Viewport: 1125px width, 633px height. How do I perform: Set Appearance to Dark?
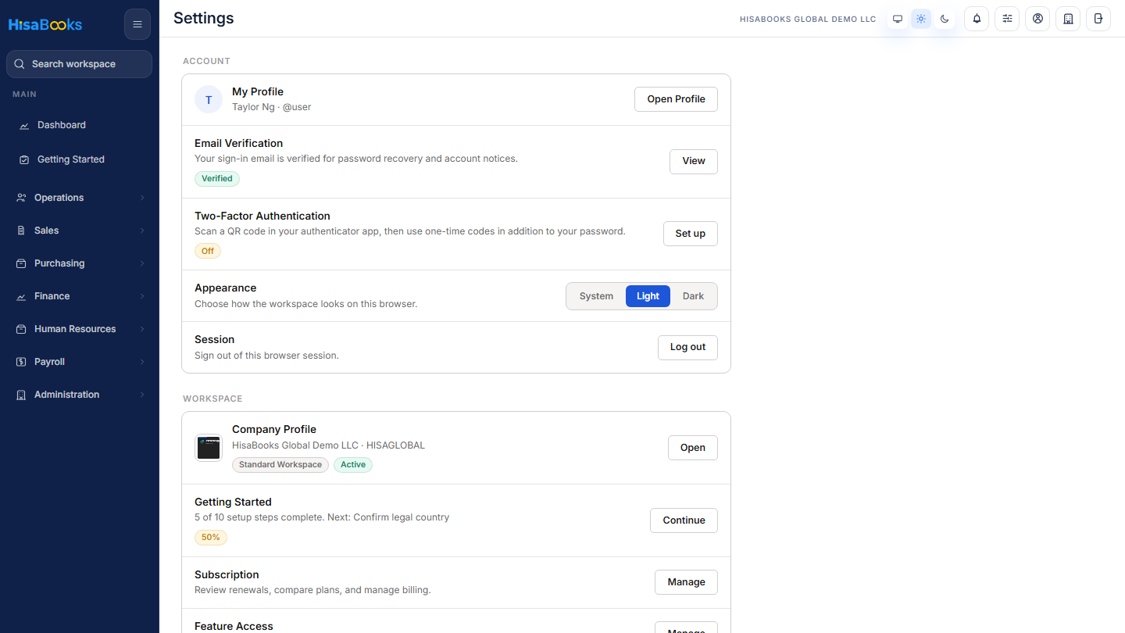point(693,296)
